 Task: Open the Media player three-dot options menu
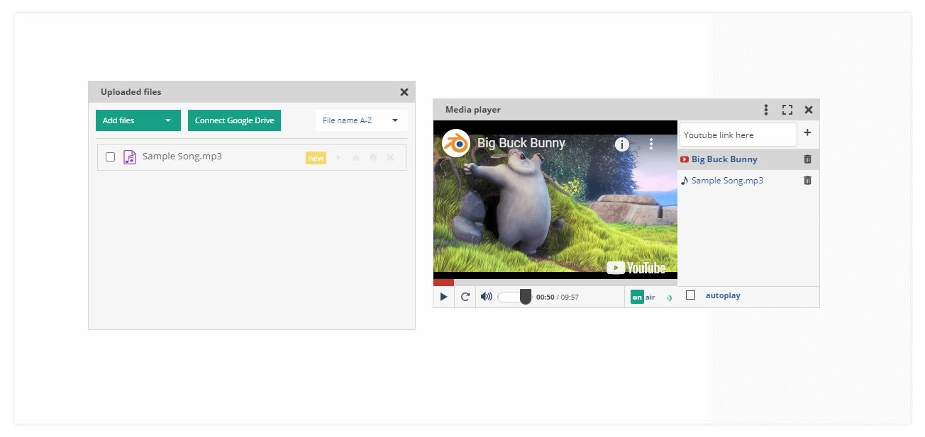tap(766, 110)
